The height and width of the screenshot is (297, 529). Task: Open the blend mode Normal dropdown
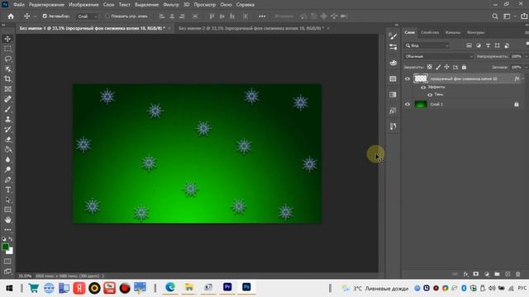point(439,56)
